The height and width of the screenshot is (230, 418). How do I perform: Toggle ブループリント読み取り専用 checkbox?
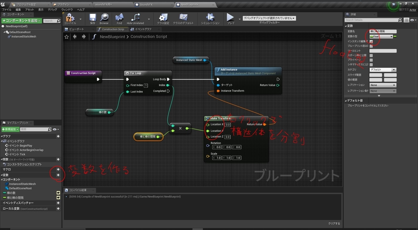tap(371, 46)
